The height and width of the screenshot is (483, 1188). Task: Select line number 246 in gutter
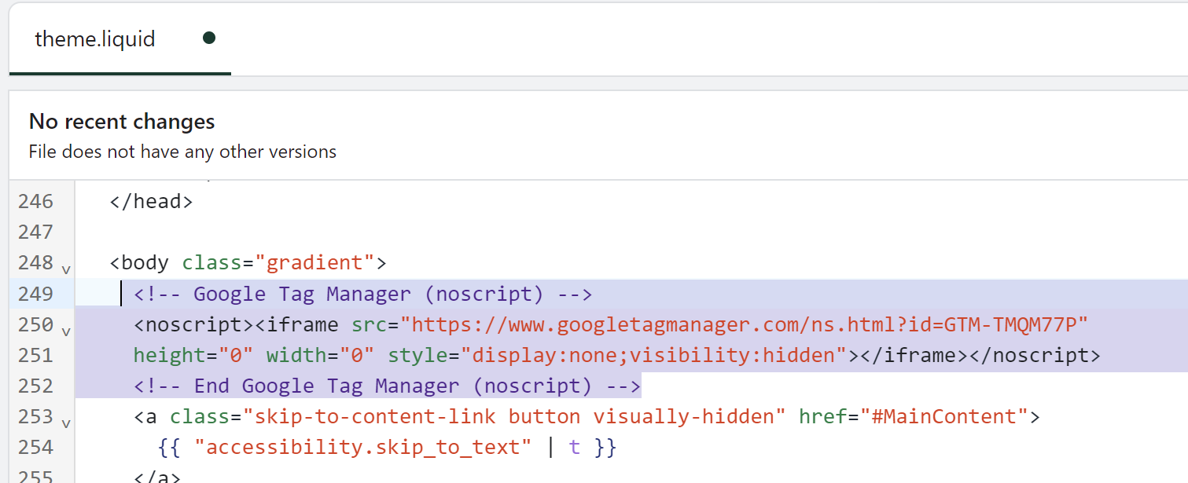pos(35,201)
